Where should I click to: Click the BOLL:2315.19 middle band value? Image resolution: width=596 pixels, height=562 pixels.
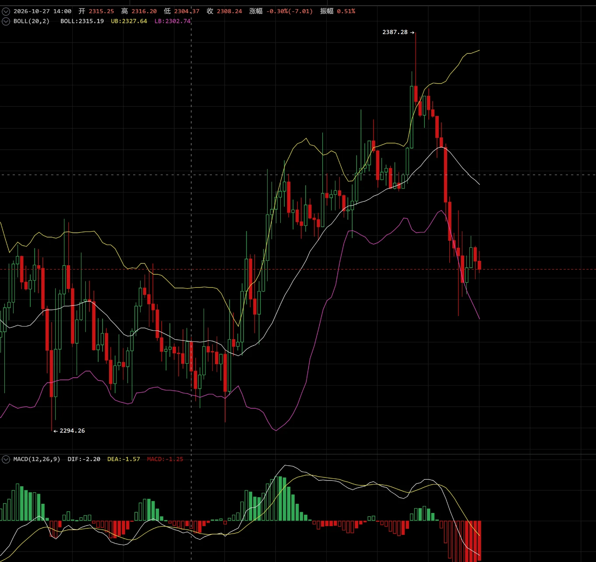[82, 21]
